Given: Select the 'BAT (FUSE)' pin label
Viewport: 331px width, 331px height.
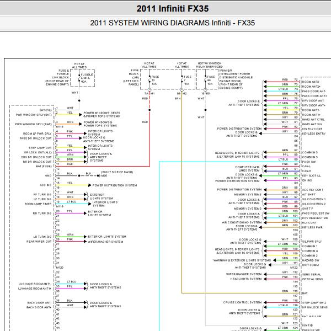Looking at the screenshot, I should [44, 167].
